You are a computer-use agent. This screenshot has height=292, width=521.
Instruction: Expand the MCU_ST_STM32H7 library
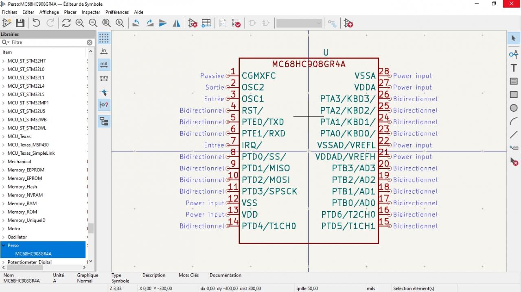(x=4, y=61)
